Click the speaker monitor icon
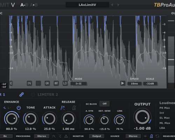 [60, 136]
